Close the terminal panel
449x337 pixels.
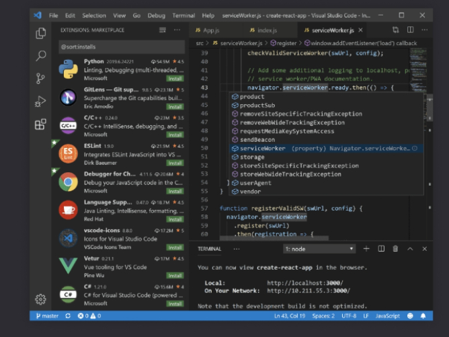(425, 249)
